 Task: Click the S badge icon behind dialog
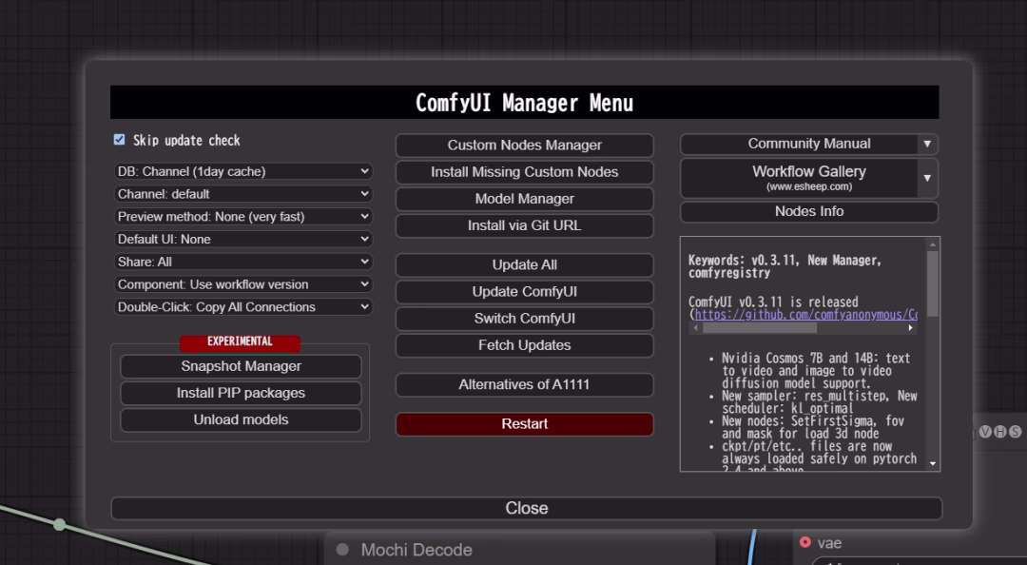(x=1016, y=431)
